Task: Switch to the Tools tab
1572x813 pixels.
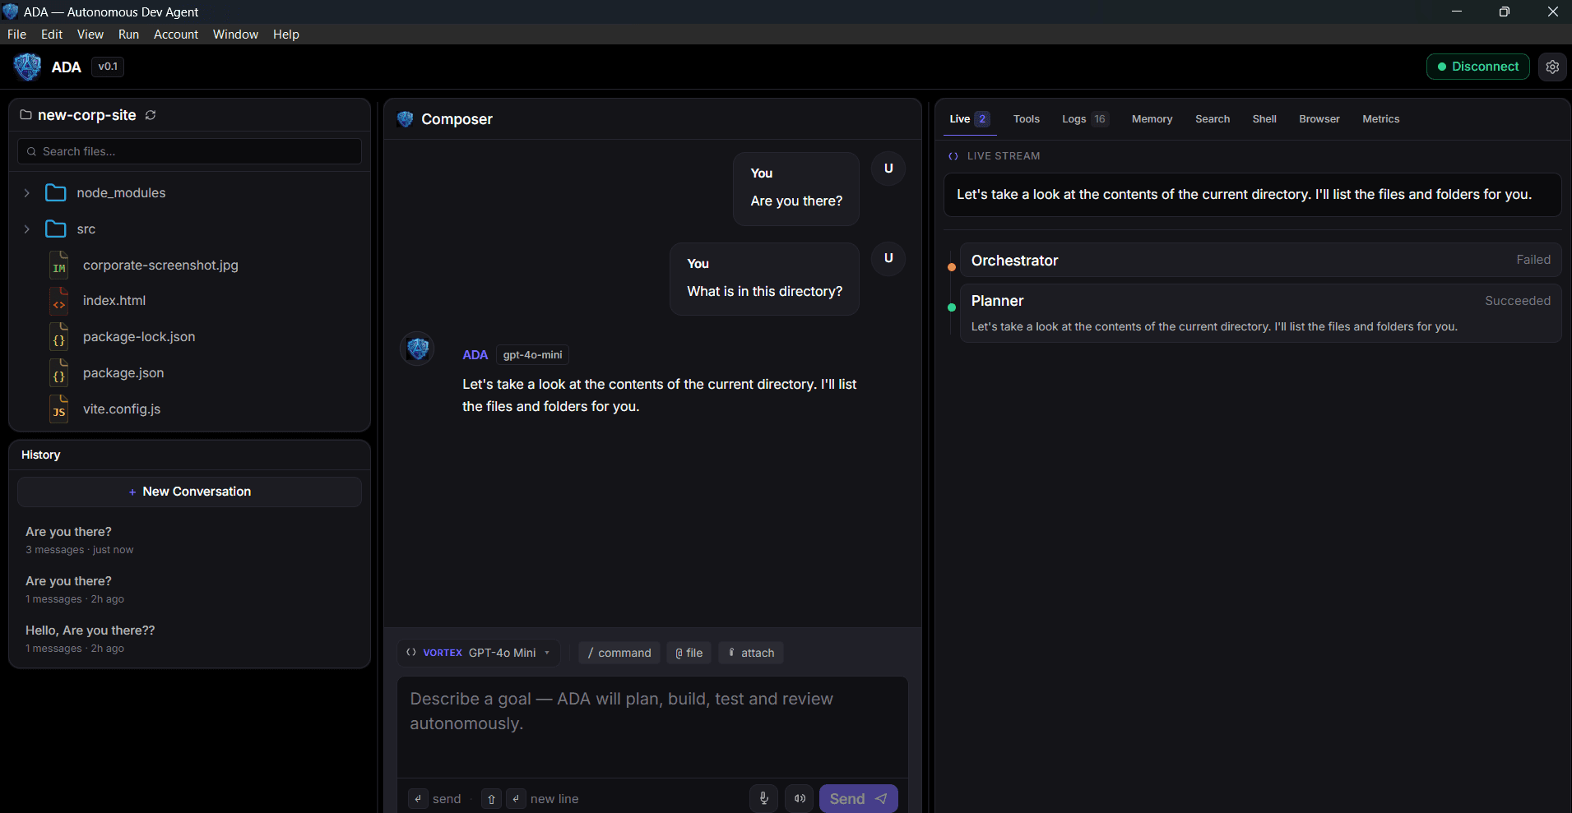Action: tap(1026, 119)
